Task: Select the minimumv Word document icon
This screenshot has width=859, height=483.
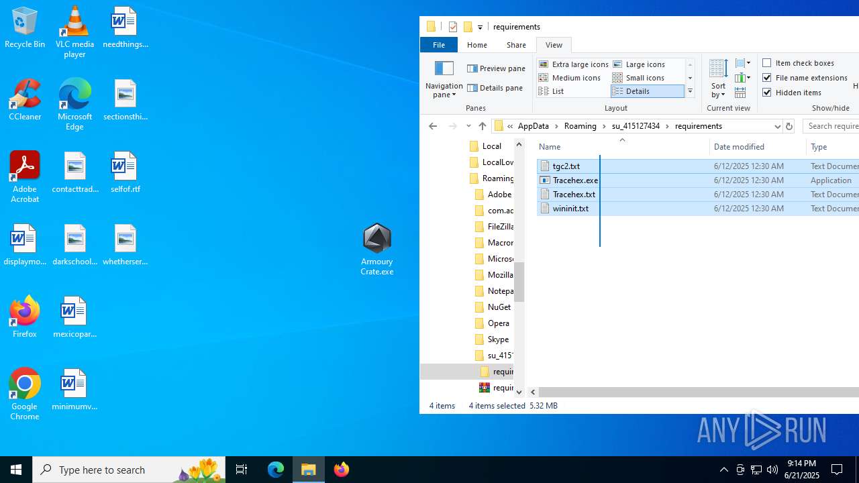Action: click(74, 390)
